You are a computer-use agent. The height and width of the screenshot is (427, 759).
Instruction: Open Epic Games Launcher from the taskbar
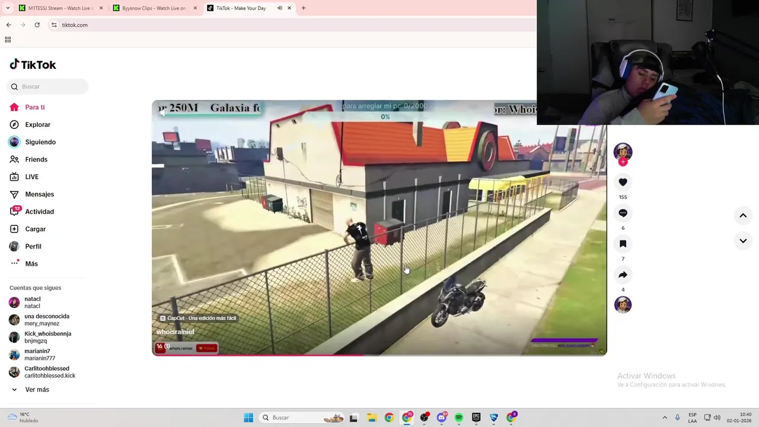coord(476,418)
